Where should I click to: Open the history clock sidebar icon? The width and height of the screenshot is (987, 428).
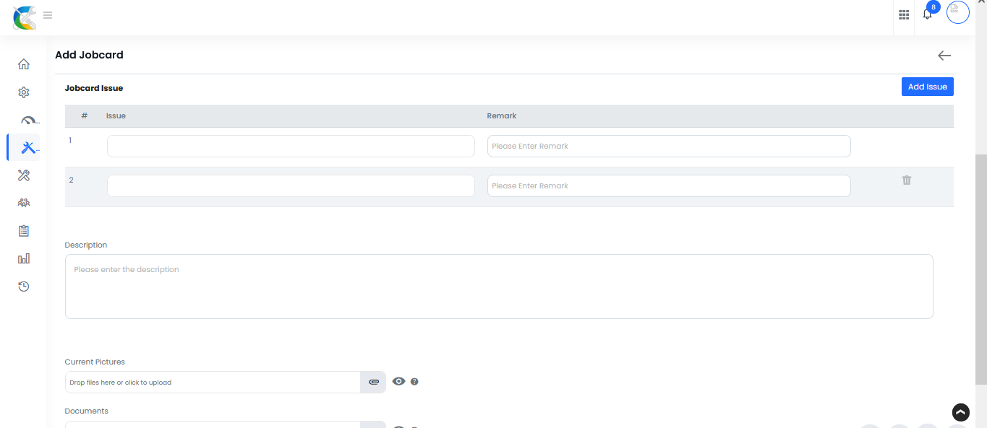tap(24, 287)
